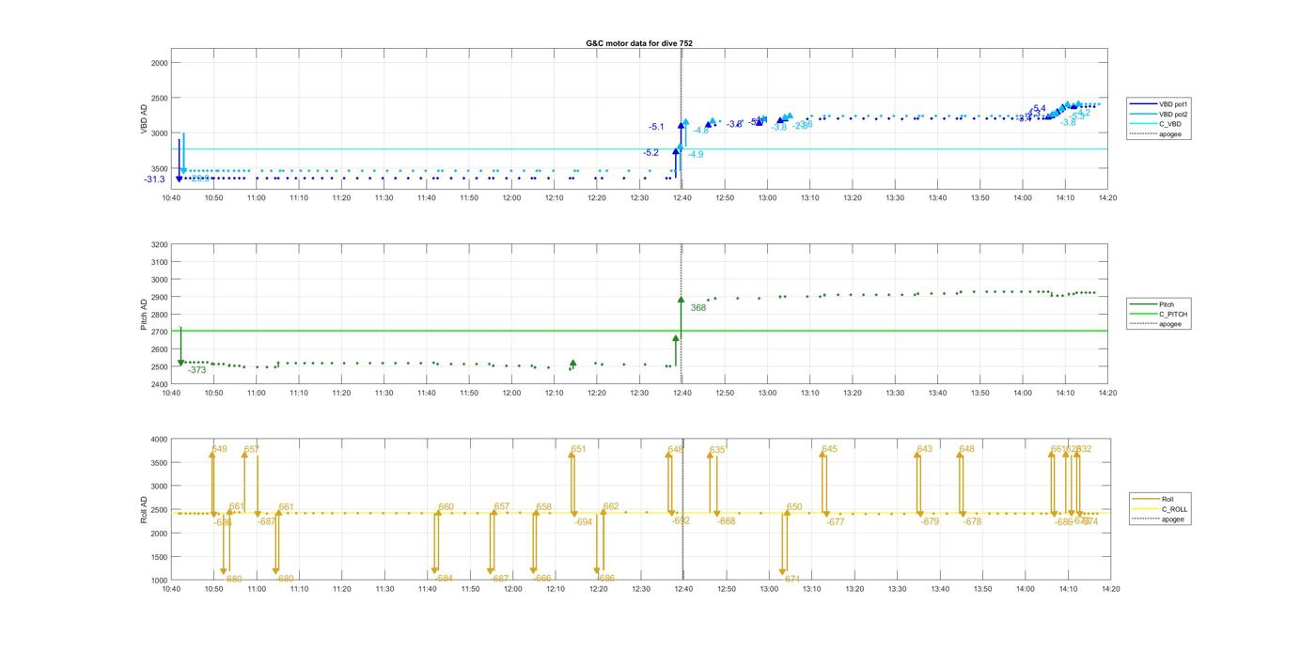Screen dimensions: 1316x651
Task: Click the '14:20' tick under the Roll plot
Action: 1110,589
